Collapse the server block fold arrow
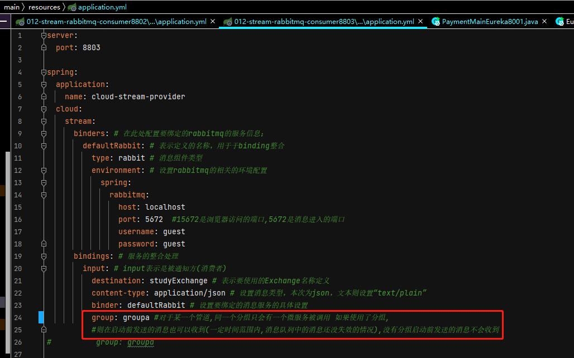 tap(44, 35)
